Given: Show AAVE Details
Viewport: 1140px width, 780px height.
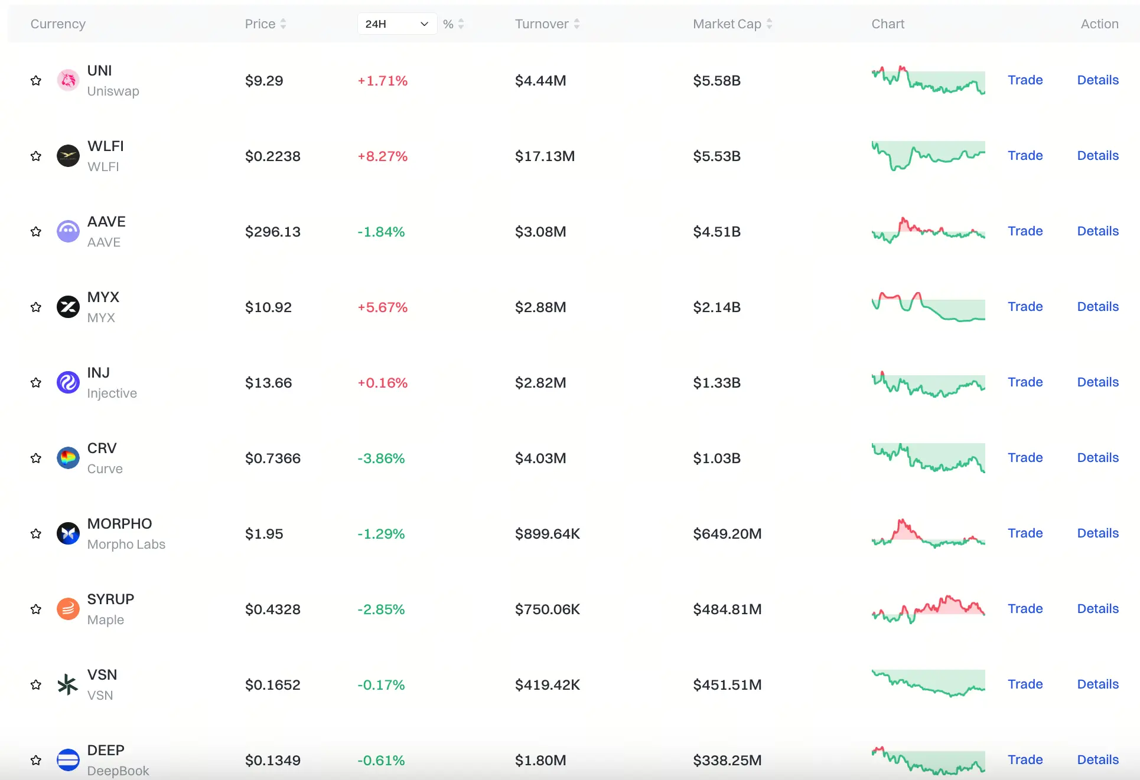Looking at the screenshot, I should (1097, 231).
